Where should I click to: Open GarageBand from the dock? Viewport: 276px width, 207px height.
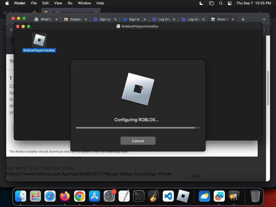pos(153,196)
